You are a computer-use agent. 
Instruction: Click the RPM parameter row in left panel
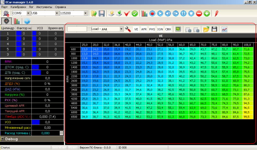32,62
